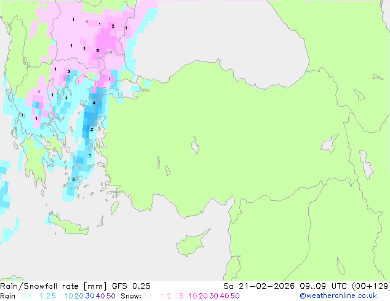Click the "(00+129)" forecast offset text
This screenshot has height=301, width=390.
pyautogui.click(x=371, y=286)
